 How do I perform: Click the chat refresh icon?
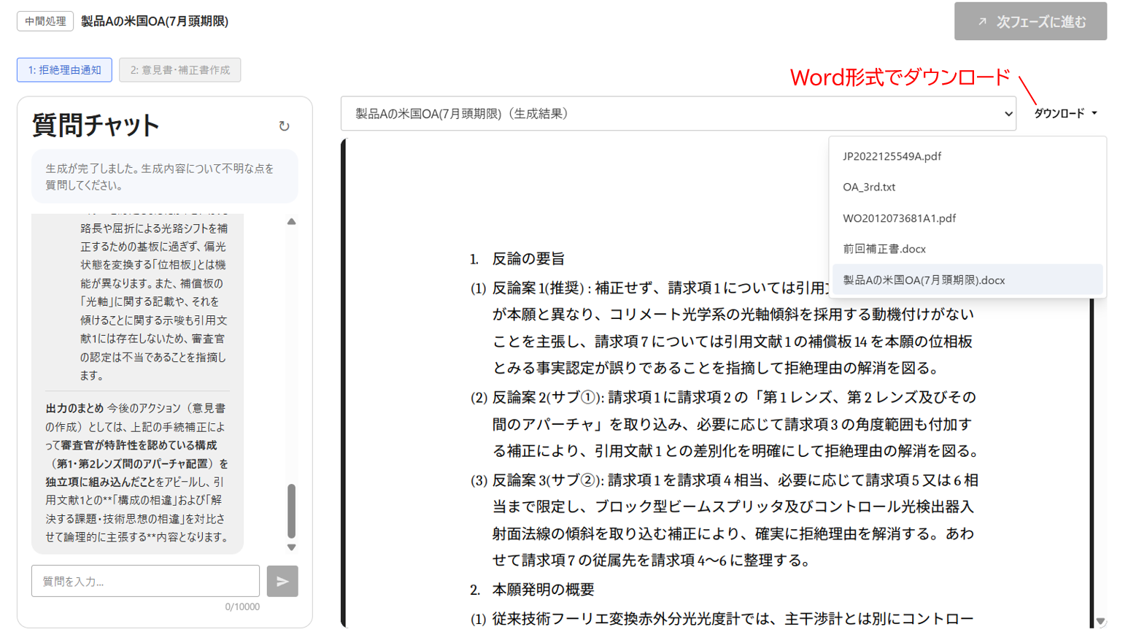point(284,126)
